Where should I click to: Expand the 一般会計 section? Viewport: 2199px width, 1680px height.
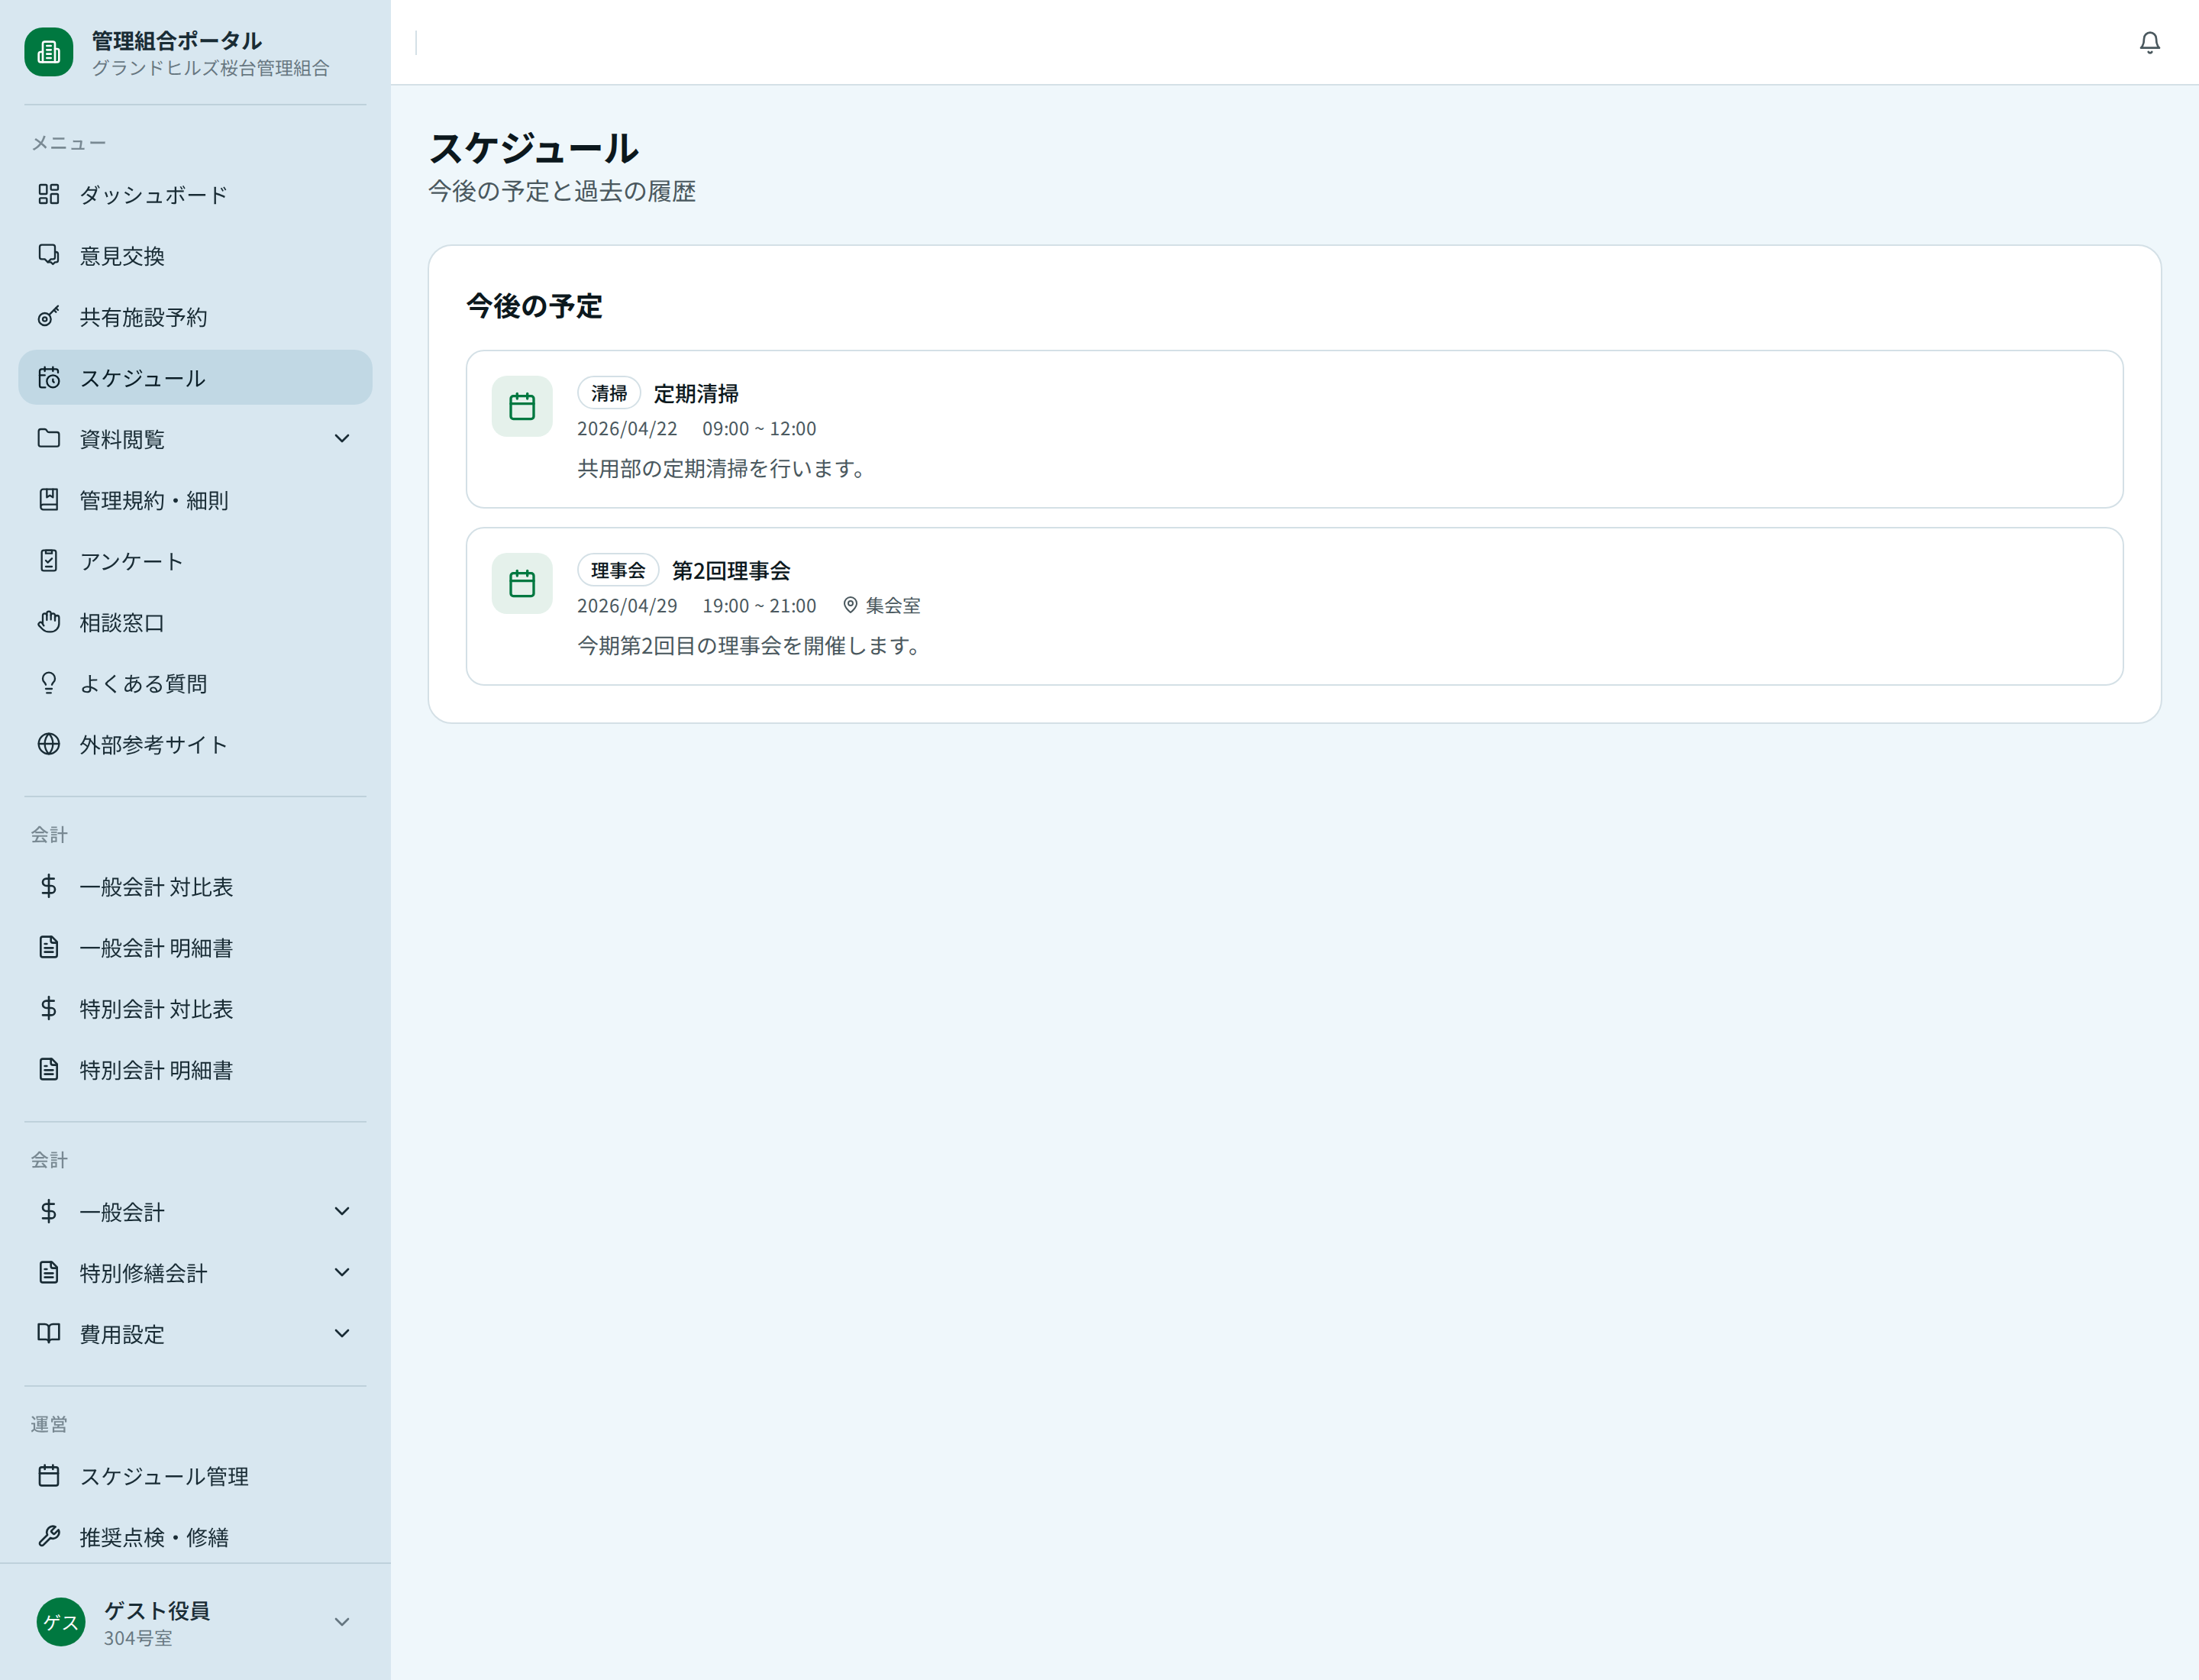coord(342,1211)
